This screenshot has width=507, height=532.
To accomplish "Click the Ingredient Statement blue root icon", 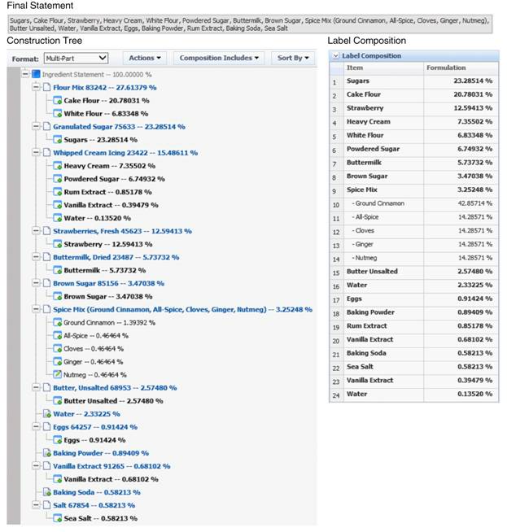I will point(36,74).
